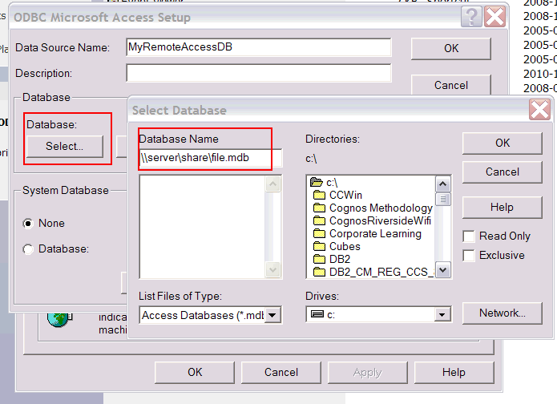Image resolution: width=557 pixels, height=404 pixels.
Task: Click the globe icon in the background window
Action: click(x=59, y=319)
